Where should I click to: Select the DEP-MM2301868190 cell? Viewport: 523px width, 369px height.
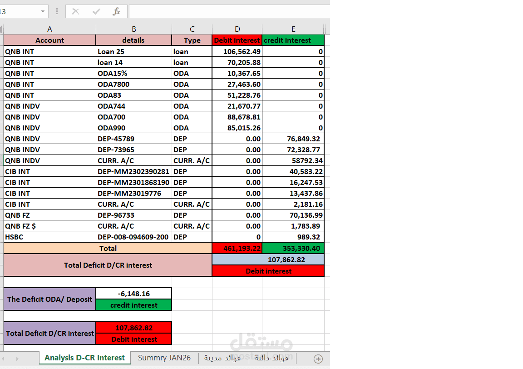(x=134, y=182)
